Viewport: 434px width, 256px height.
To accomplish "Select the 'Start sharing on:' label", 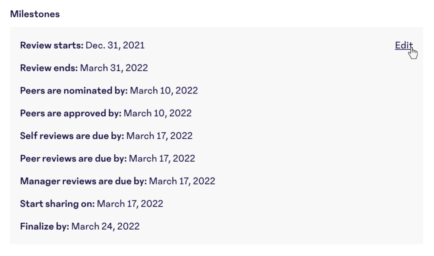I will pos(57,204).
